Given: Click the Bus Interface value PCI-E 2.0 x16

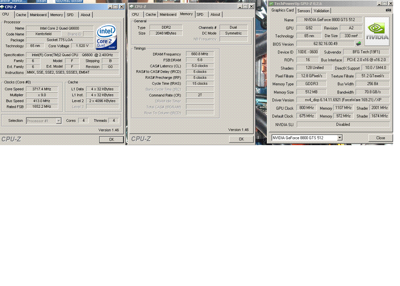Looking at the screenshot, I should click(366, 60).
